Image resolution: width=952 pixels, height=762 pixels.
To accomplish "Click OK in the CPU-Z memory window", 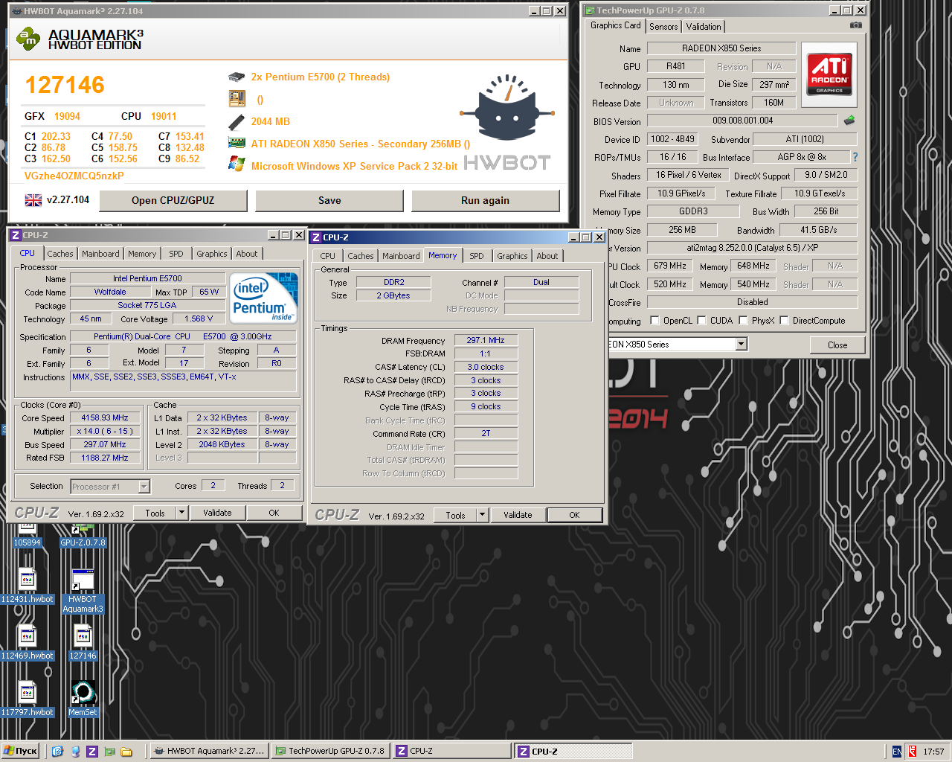I will [x=574, y=515].
